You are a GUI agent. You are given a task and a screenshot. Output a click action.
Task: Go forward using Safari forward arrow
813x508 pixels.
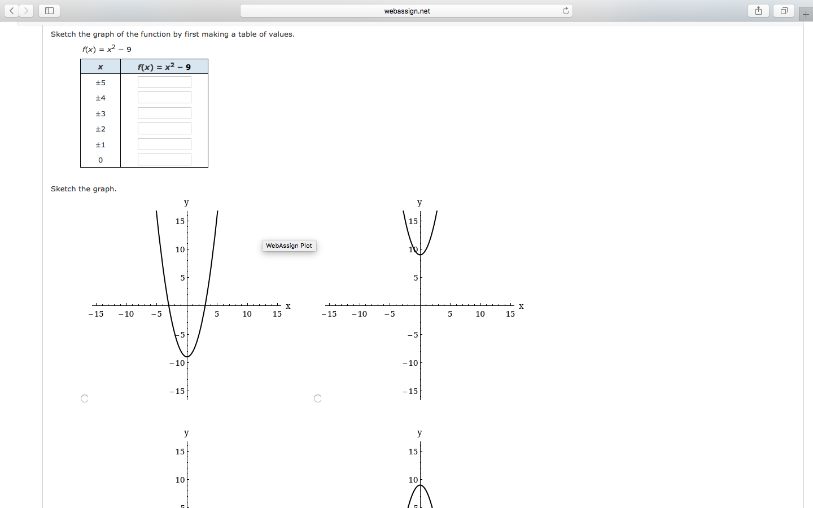pyautogui.click(x=26, y=11)
